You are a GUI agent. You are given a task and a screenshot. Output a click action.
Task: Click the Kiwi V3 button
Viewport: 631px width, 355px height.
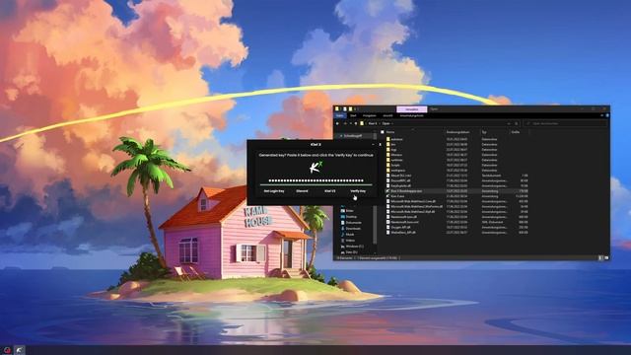pos(330,191)
